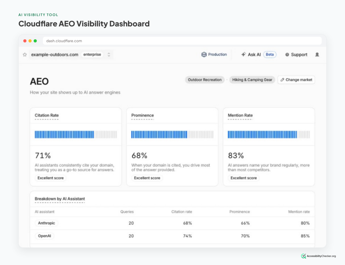Click the Prominence column header in table

240,212
